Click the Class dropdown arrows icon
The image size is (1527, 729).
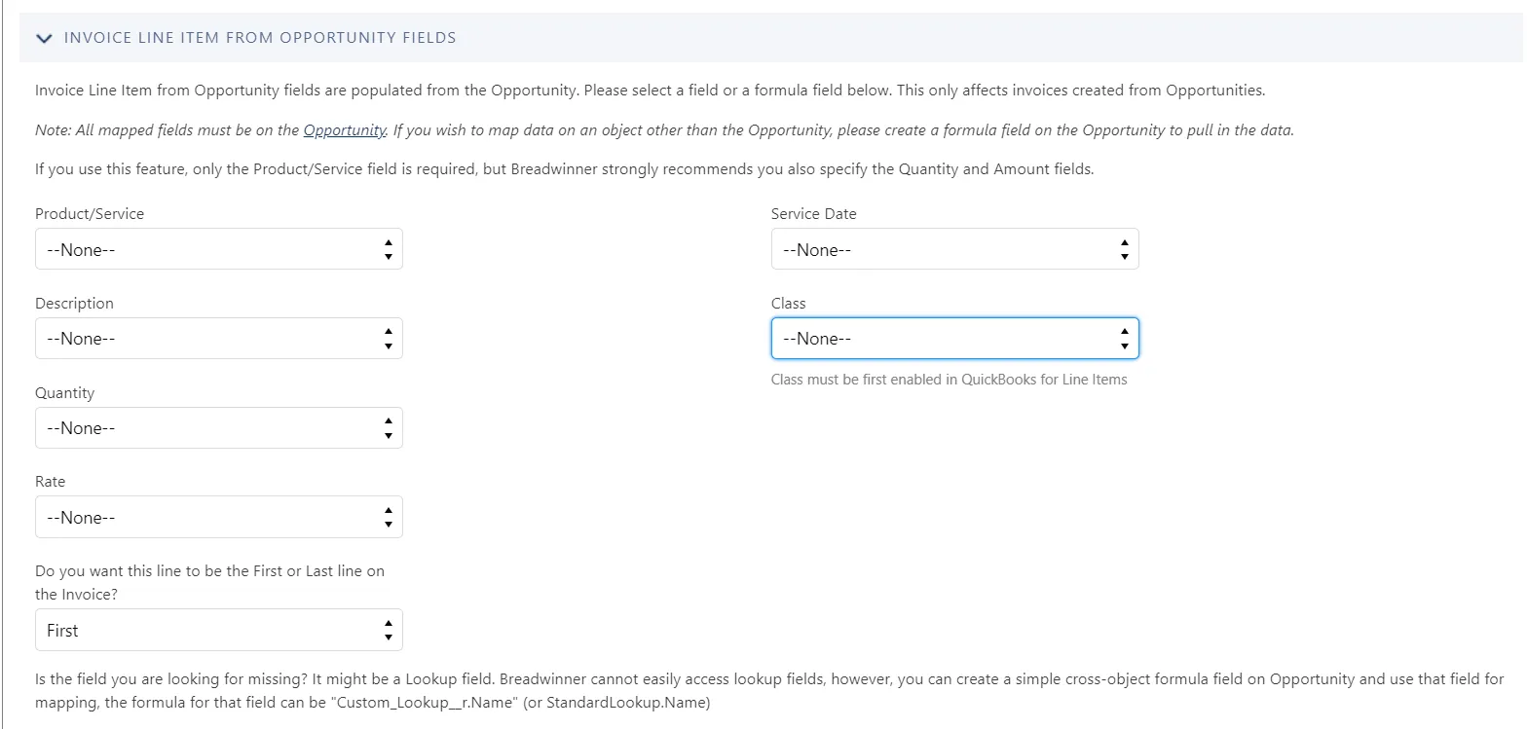(1125, 339)
